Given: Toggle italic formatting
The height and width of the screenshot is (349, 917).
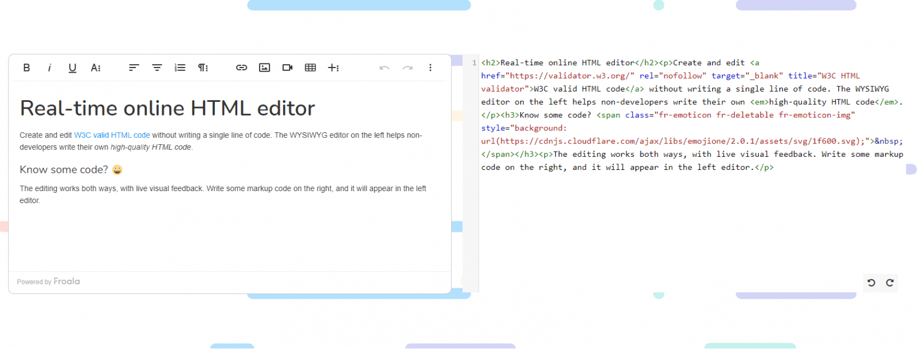Looking at the screenshot, I should [49, 68].
